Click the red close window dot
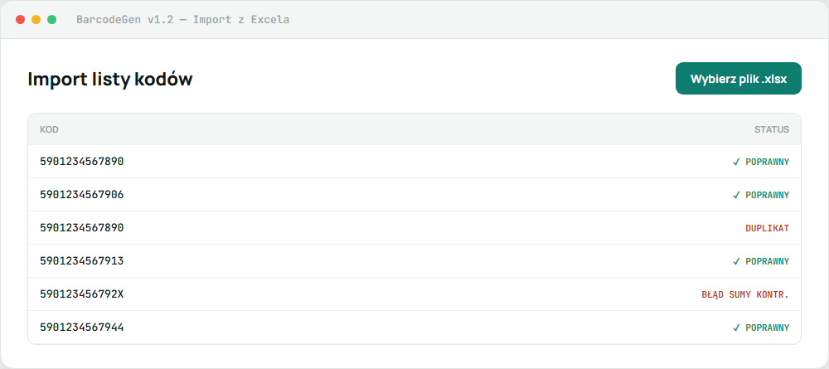 (21, 20)
